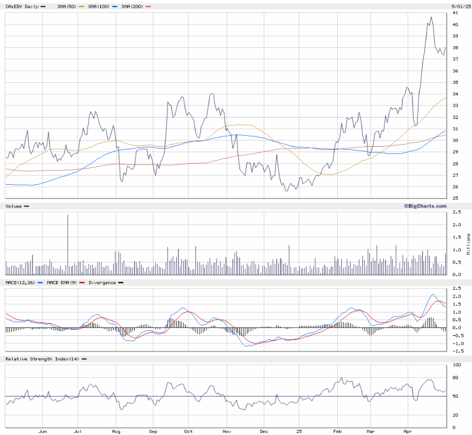
Task: Click the price peak near 40 in April
Action: tap(431, 17)
